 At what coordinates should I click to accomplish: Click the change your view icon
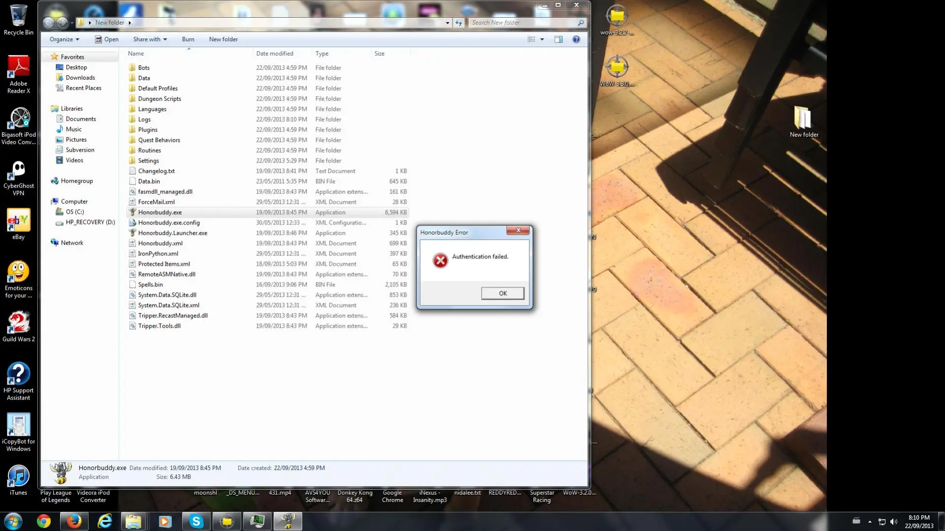coord(531,39)
